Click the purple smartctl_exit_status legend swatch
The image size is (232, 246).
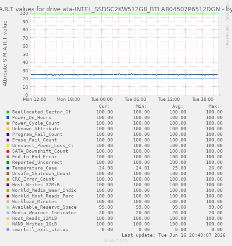click(x=8, y=230)
